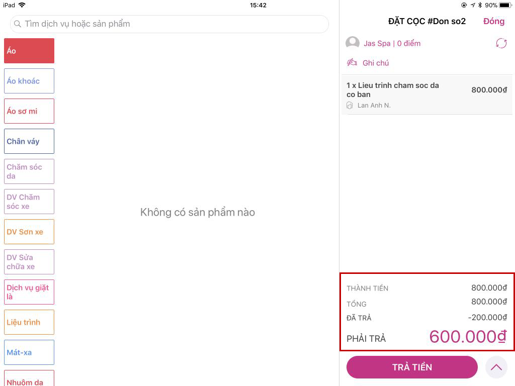The height and width of the screenshot is (386, 515).
Task: Click the customer avatar icon
Action: click(x=353, y=43)
